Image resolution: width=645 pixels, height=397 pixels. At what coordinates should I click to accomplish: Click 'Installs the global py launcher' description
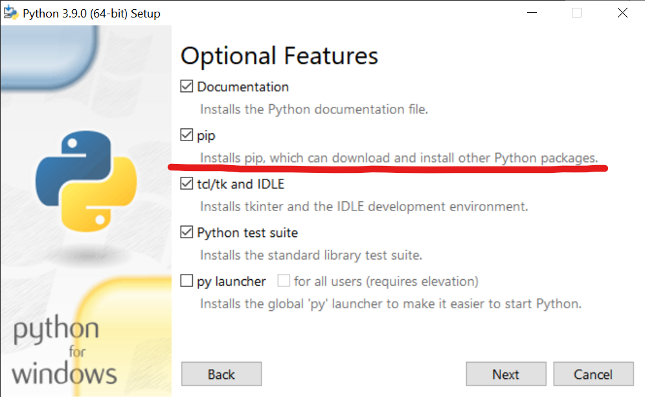click(390, 304)
